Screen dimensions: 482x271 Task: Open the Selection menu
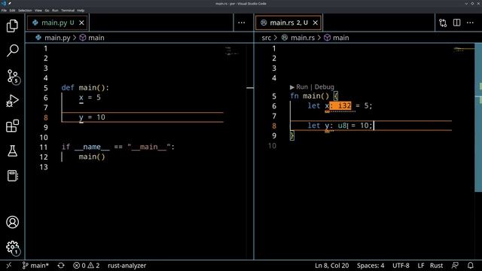click(x=25, y=11)
